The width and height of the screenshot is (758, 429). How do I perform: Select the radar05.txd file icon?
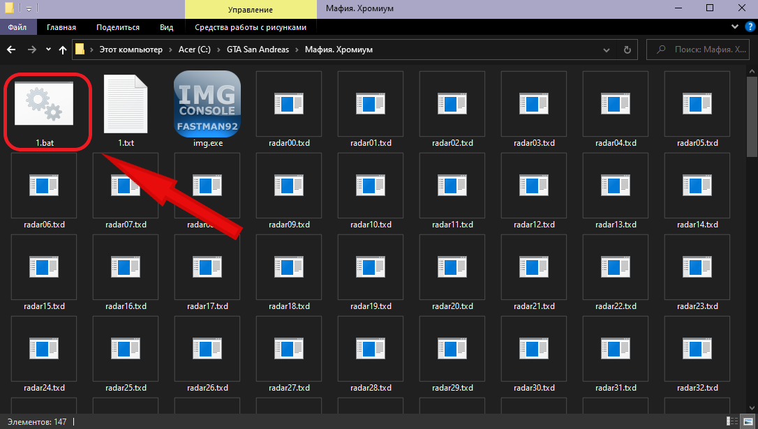pos(697,103)
